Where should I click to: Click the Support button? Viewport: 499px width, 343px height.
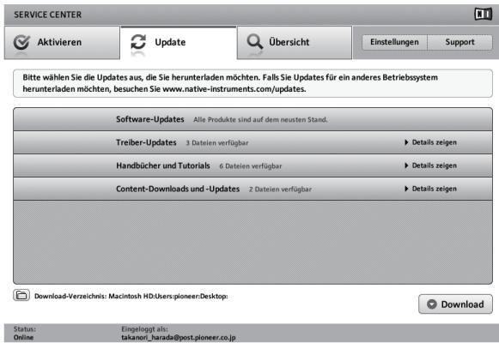459,42
